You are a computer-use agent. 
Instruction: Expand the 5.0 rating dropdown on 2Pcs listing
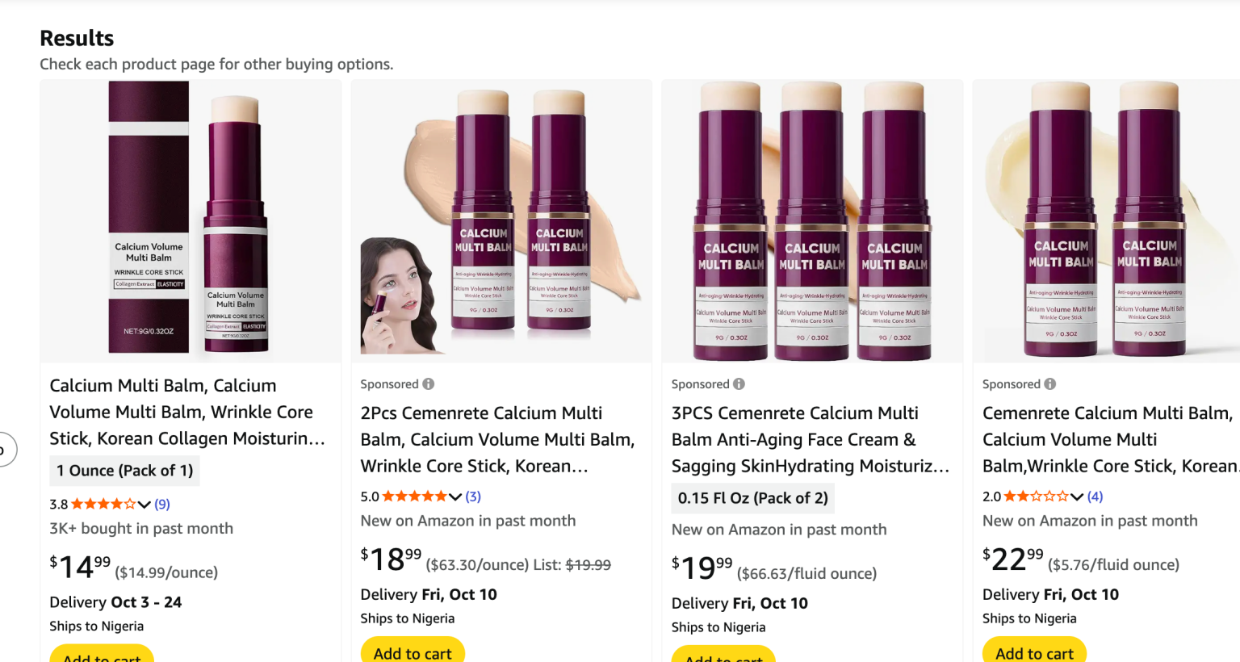(x=455, y=496)
